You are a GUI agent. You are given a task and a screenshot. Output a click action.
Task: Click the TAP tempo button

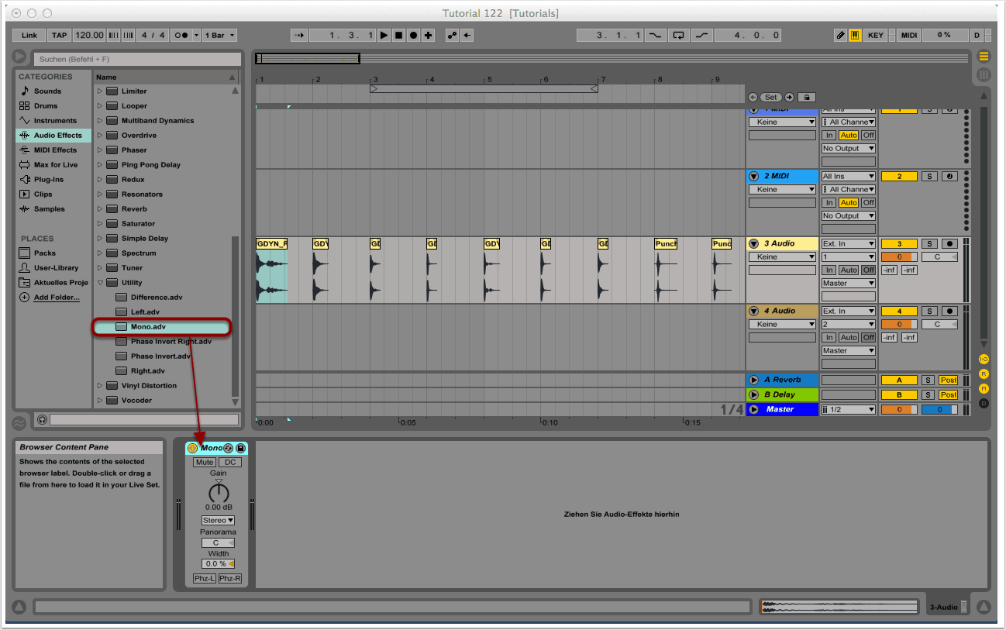pos(59,35)
